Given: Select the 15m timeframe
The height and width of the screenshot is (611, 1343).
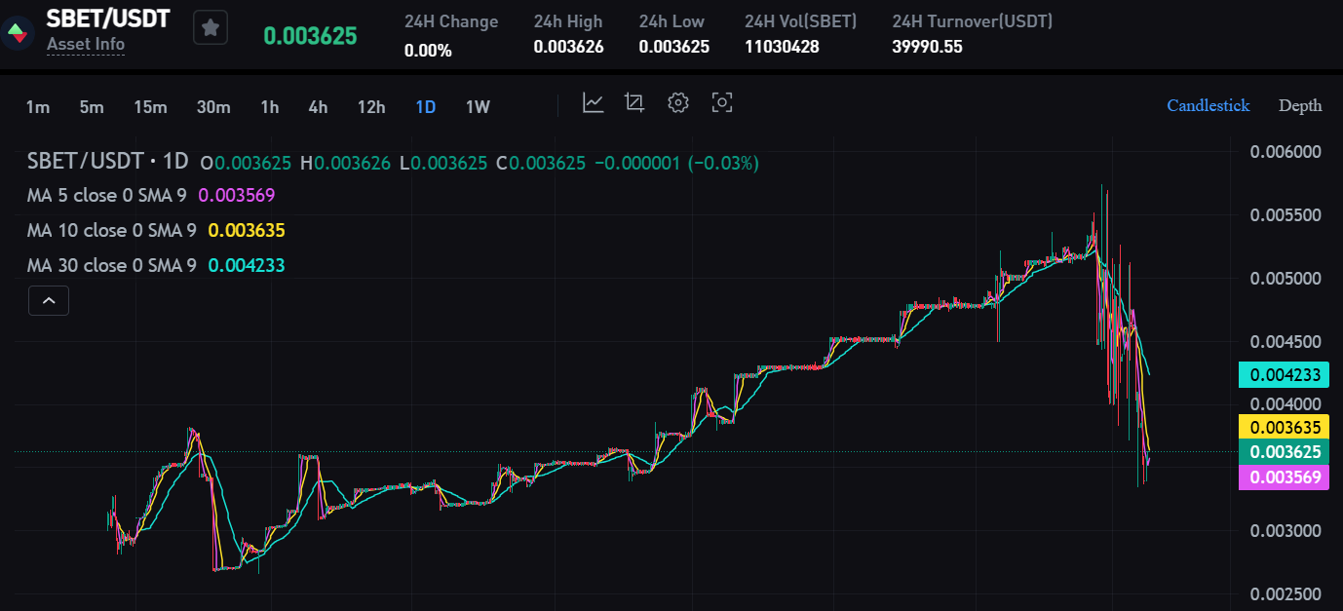Looking at the screenshot, I should point(150,107).
